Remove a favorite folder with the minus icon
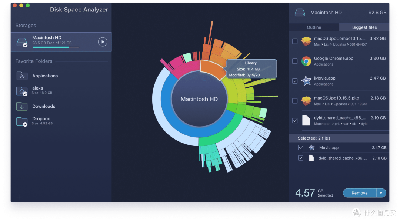This screenshot has height=221, width=400. (x=28, y=197)
